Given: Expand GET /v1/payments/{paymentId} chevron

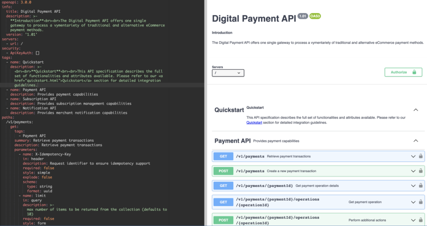Looking at the screenshot, I should coord(413,186).
